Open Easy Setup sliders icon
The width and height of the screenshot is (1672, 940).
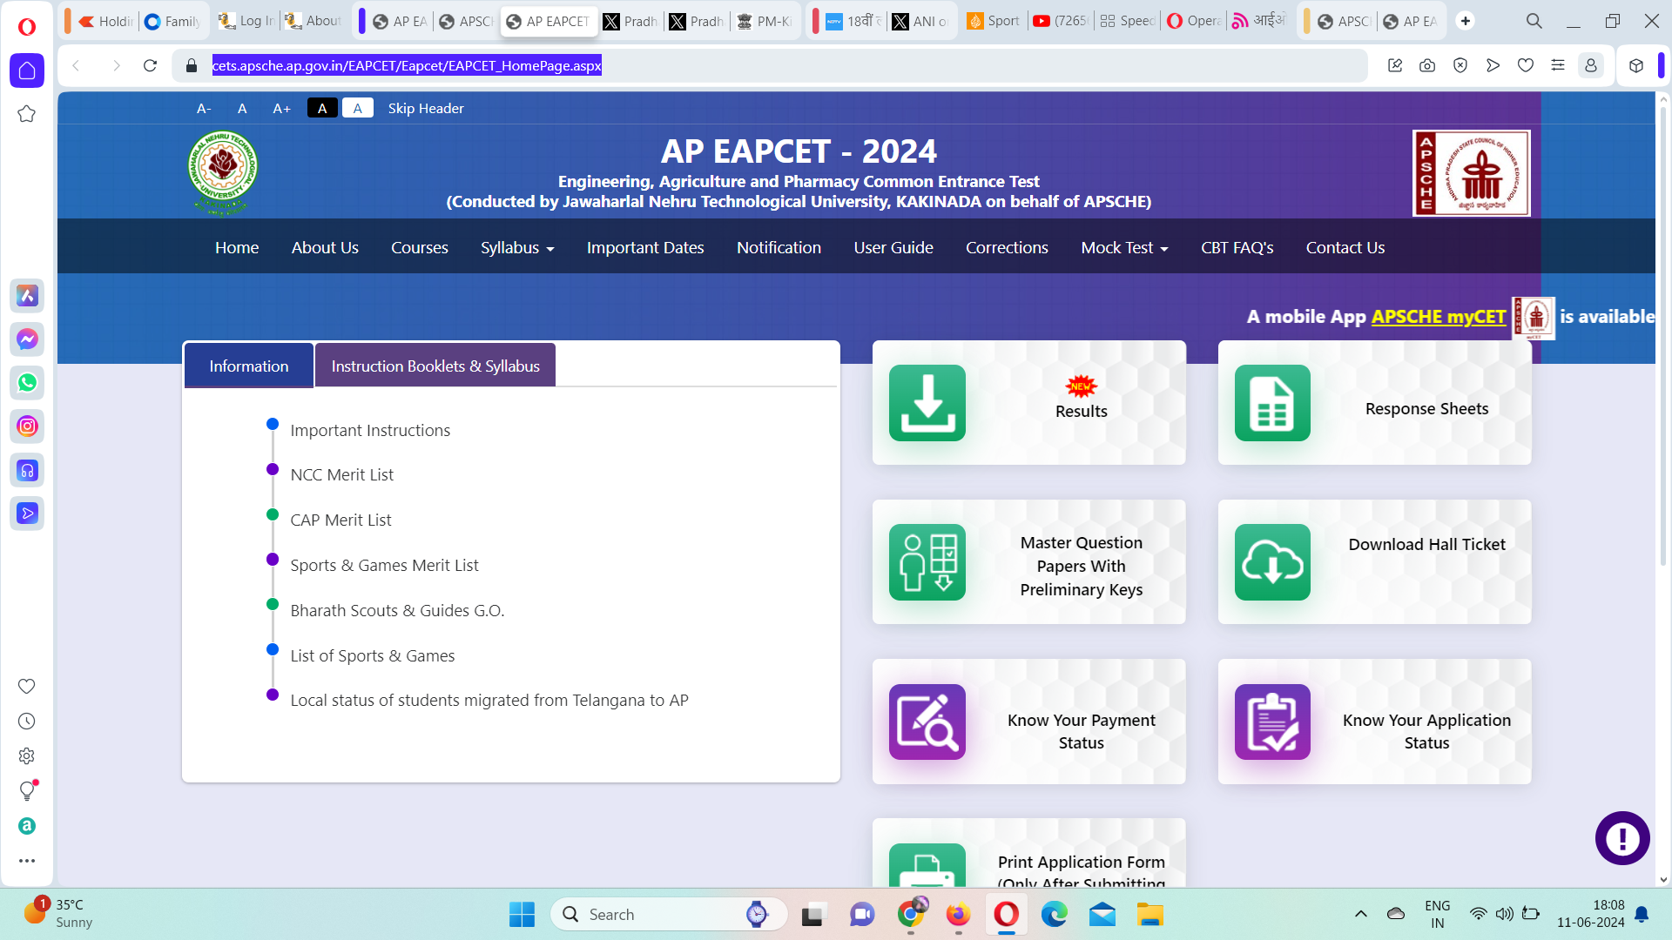pos(1558,66)
